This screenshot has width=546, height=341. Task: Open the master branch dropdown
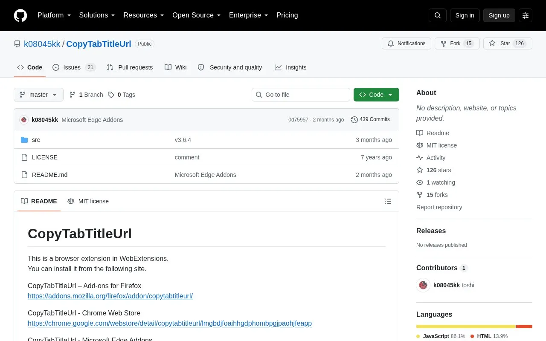click(38, 95)
